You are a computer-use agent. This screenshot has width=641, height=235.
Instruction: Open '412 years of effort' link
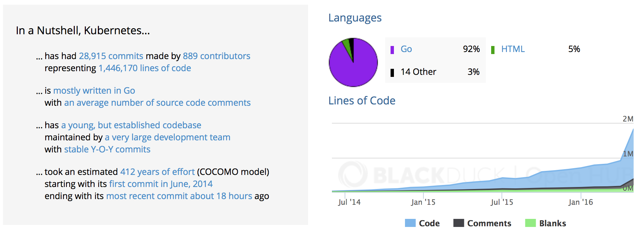157,172
